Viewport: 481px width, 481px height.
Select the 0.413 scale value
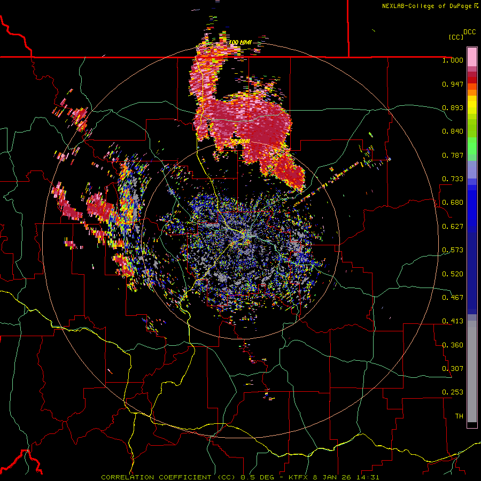click(x=453, y=321)
